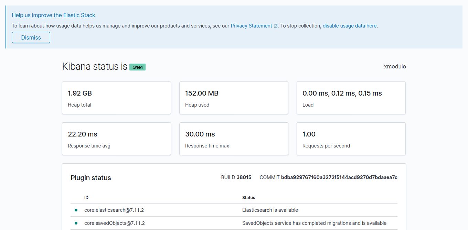The image size is (468, 230).
Task: Dismiss the Elastic Stack usage data banner
Action: click(31, 37)
